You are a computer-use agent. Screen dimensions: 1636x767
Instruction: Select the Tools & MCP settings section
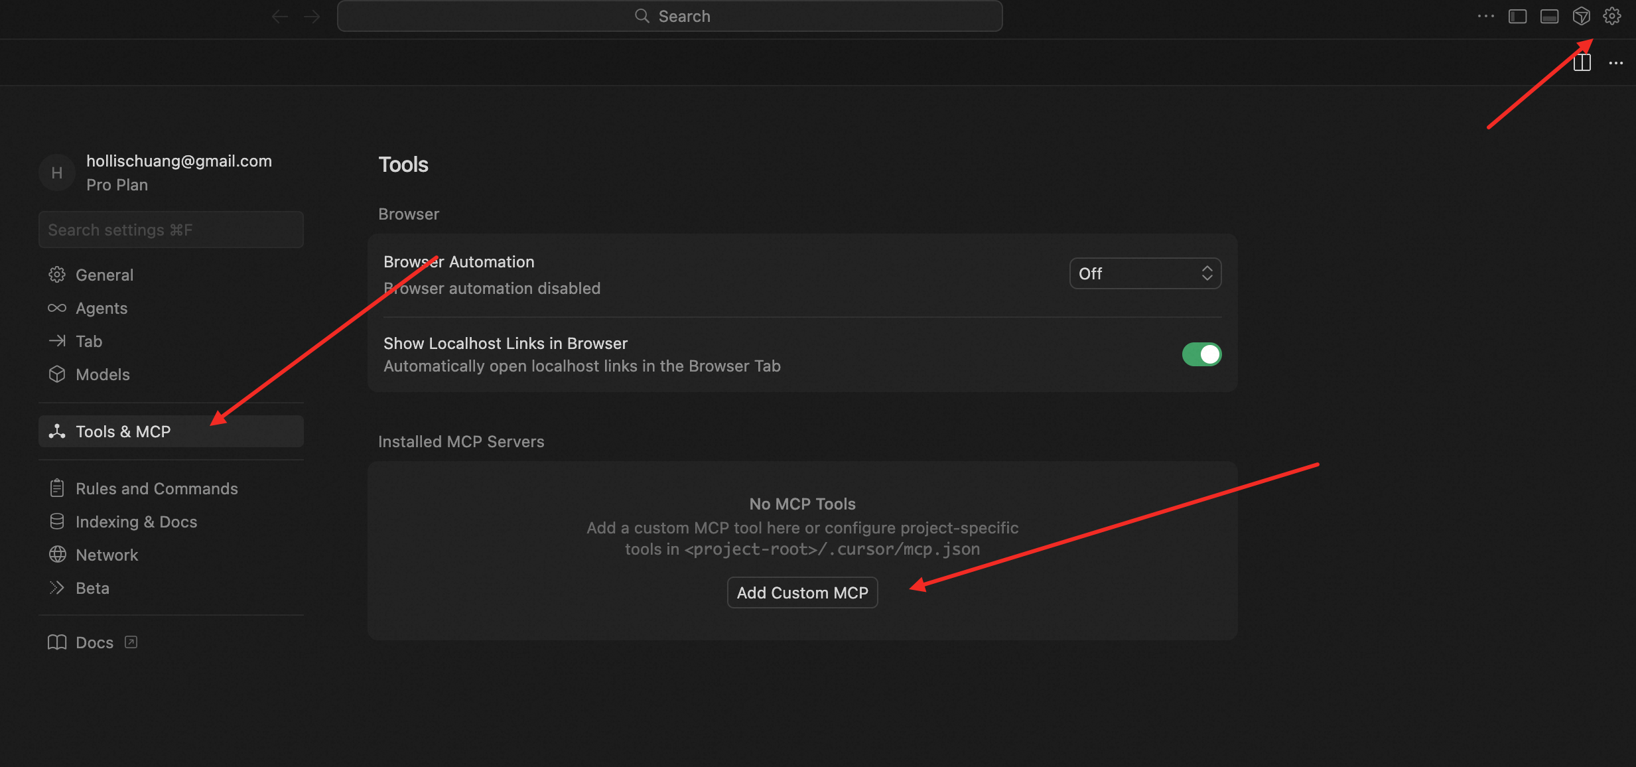[x=171, y=431]
